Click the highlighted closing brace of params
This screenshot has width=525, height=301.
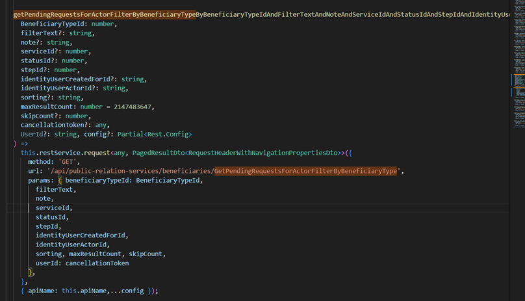pos(30,272)
